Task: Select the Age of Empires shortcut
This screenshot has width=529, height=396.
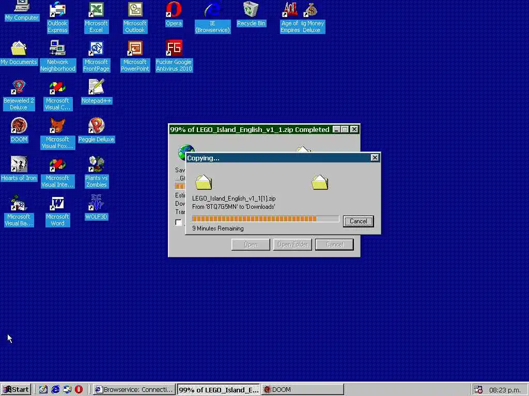Action: [x=290, y=18]
